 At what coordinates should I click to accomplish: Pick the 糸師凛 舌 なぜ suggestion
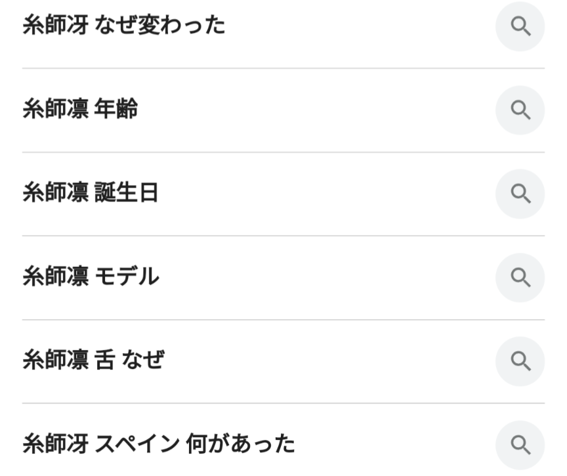[x=93, y=360]
